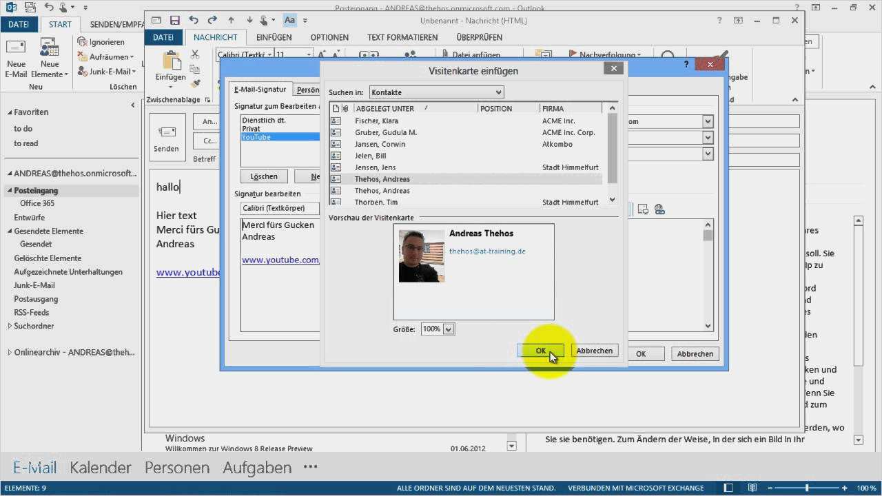
Task: Expand the Onlinearchiv folder tree
Action: (10, 353)
